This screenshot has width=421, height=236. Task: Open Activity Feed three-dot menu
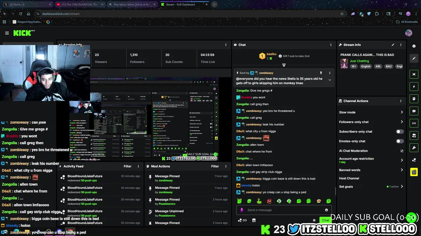pos(138,167)
